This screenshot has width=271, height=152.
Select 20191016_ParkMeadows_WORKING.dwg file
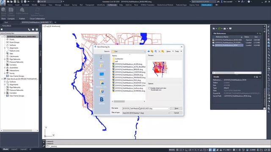(x=129, y=91)
